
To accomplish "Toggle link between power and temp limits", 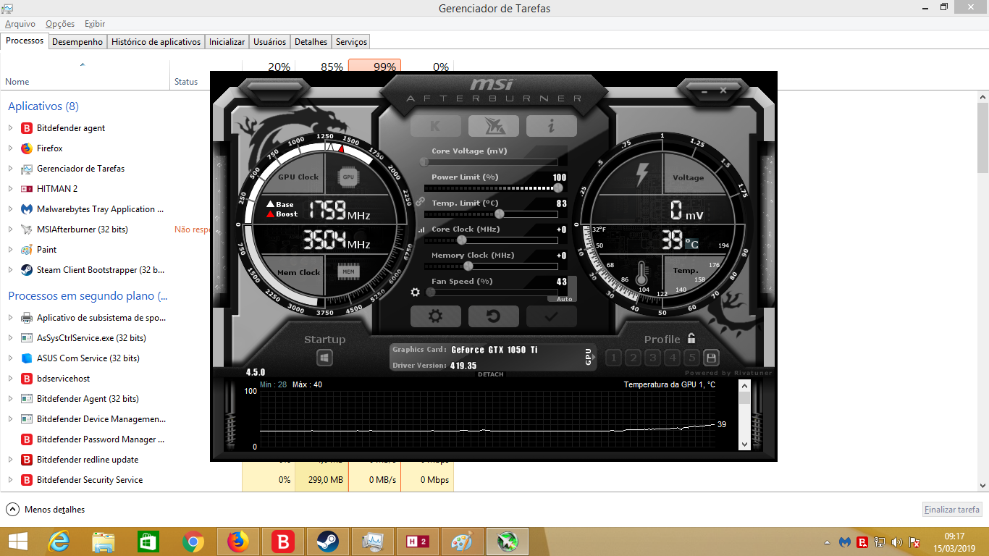I will pyautogui.click(x=420, y=202).
